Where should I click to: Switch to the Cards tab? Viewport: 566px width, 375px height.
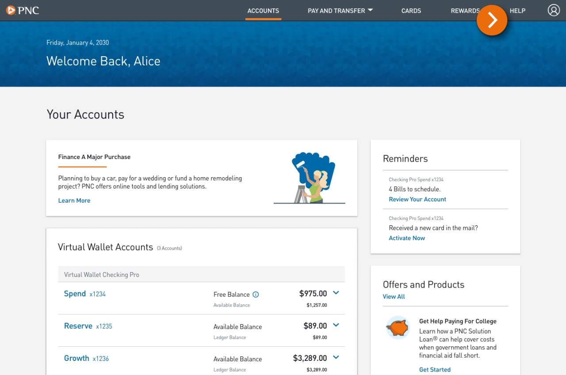coord(411,11)
